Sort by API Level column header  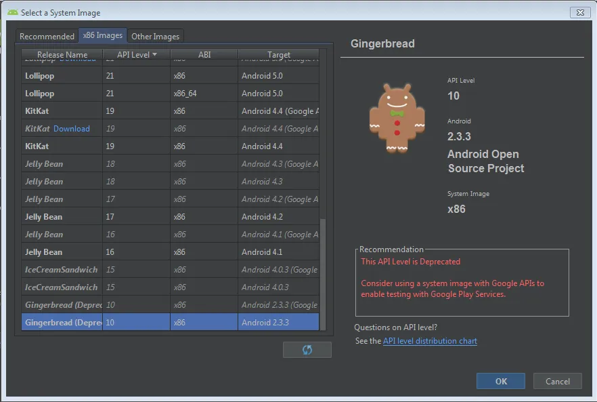[x=136, y=54]
